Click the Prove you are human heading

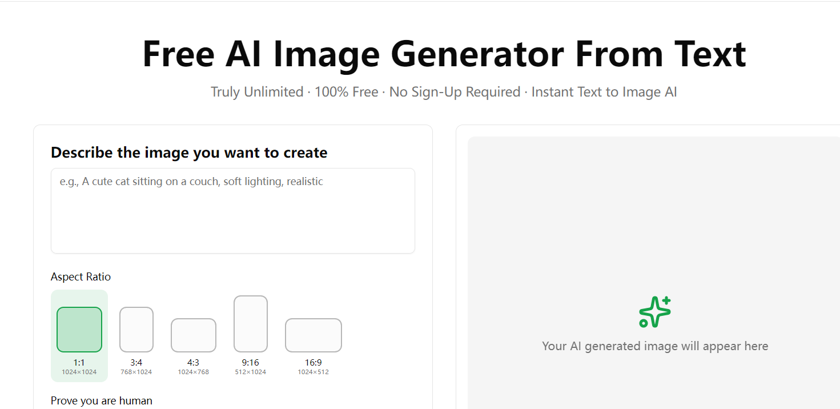pyautogui.click(x=101, y=400)
